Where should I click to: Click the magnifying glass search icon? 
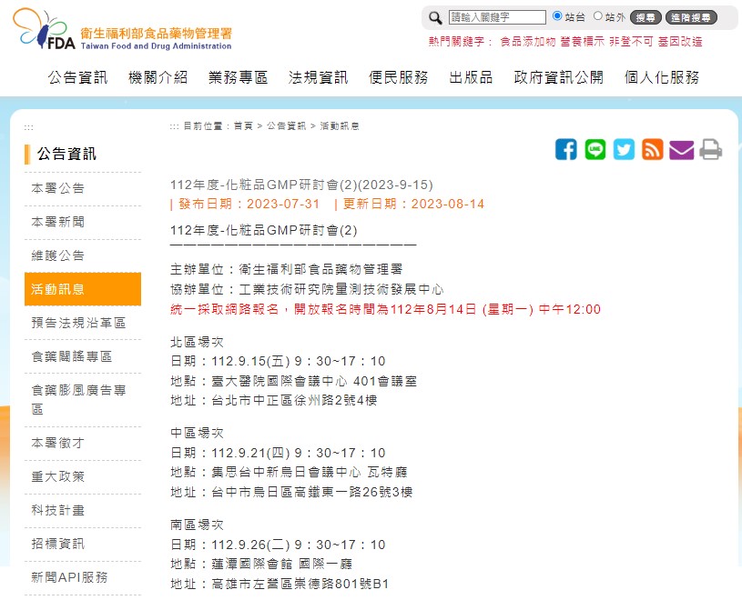tap(435, 18)
